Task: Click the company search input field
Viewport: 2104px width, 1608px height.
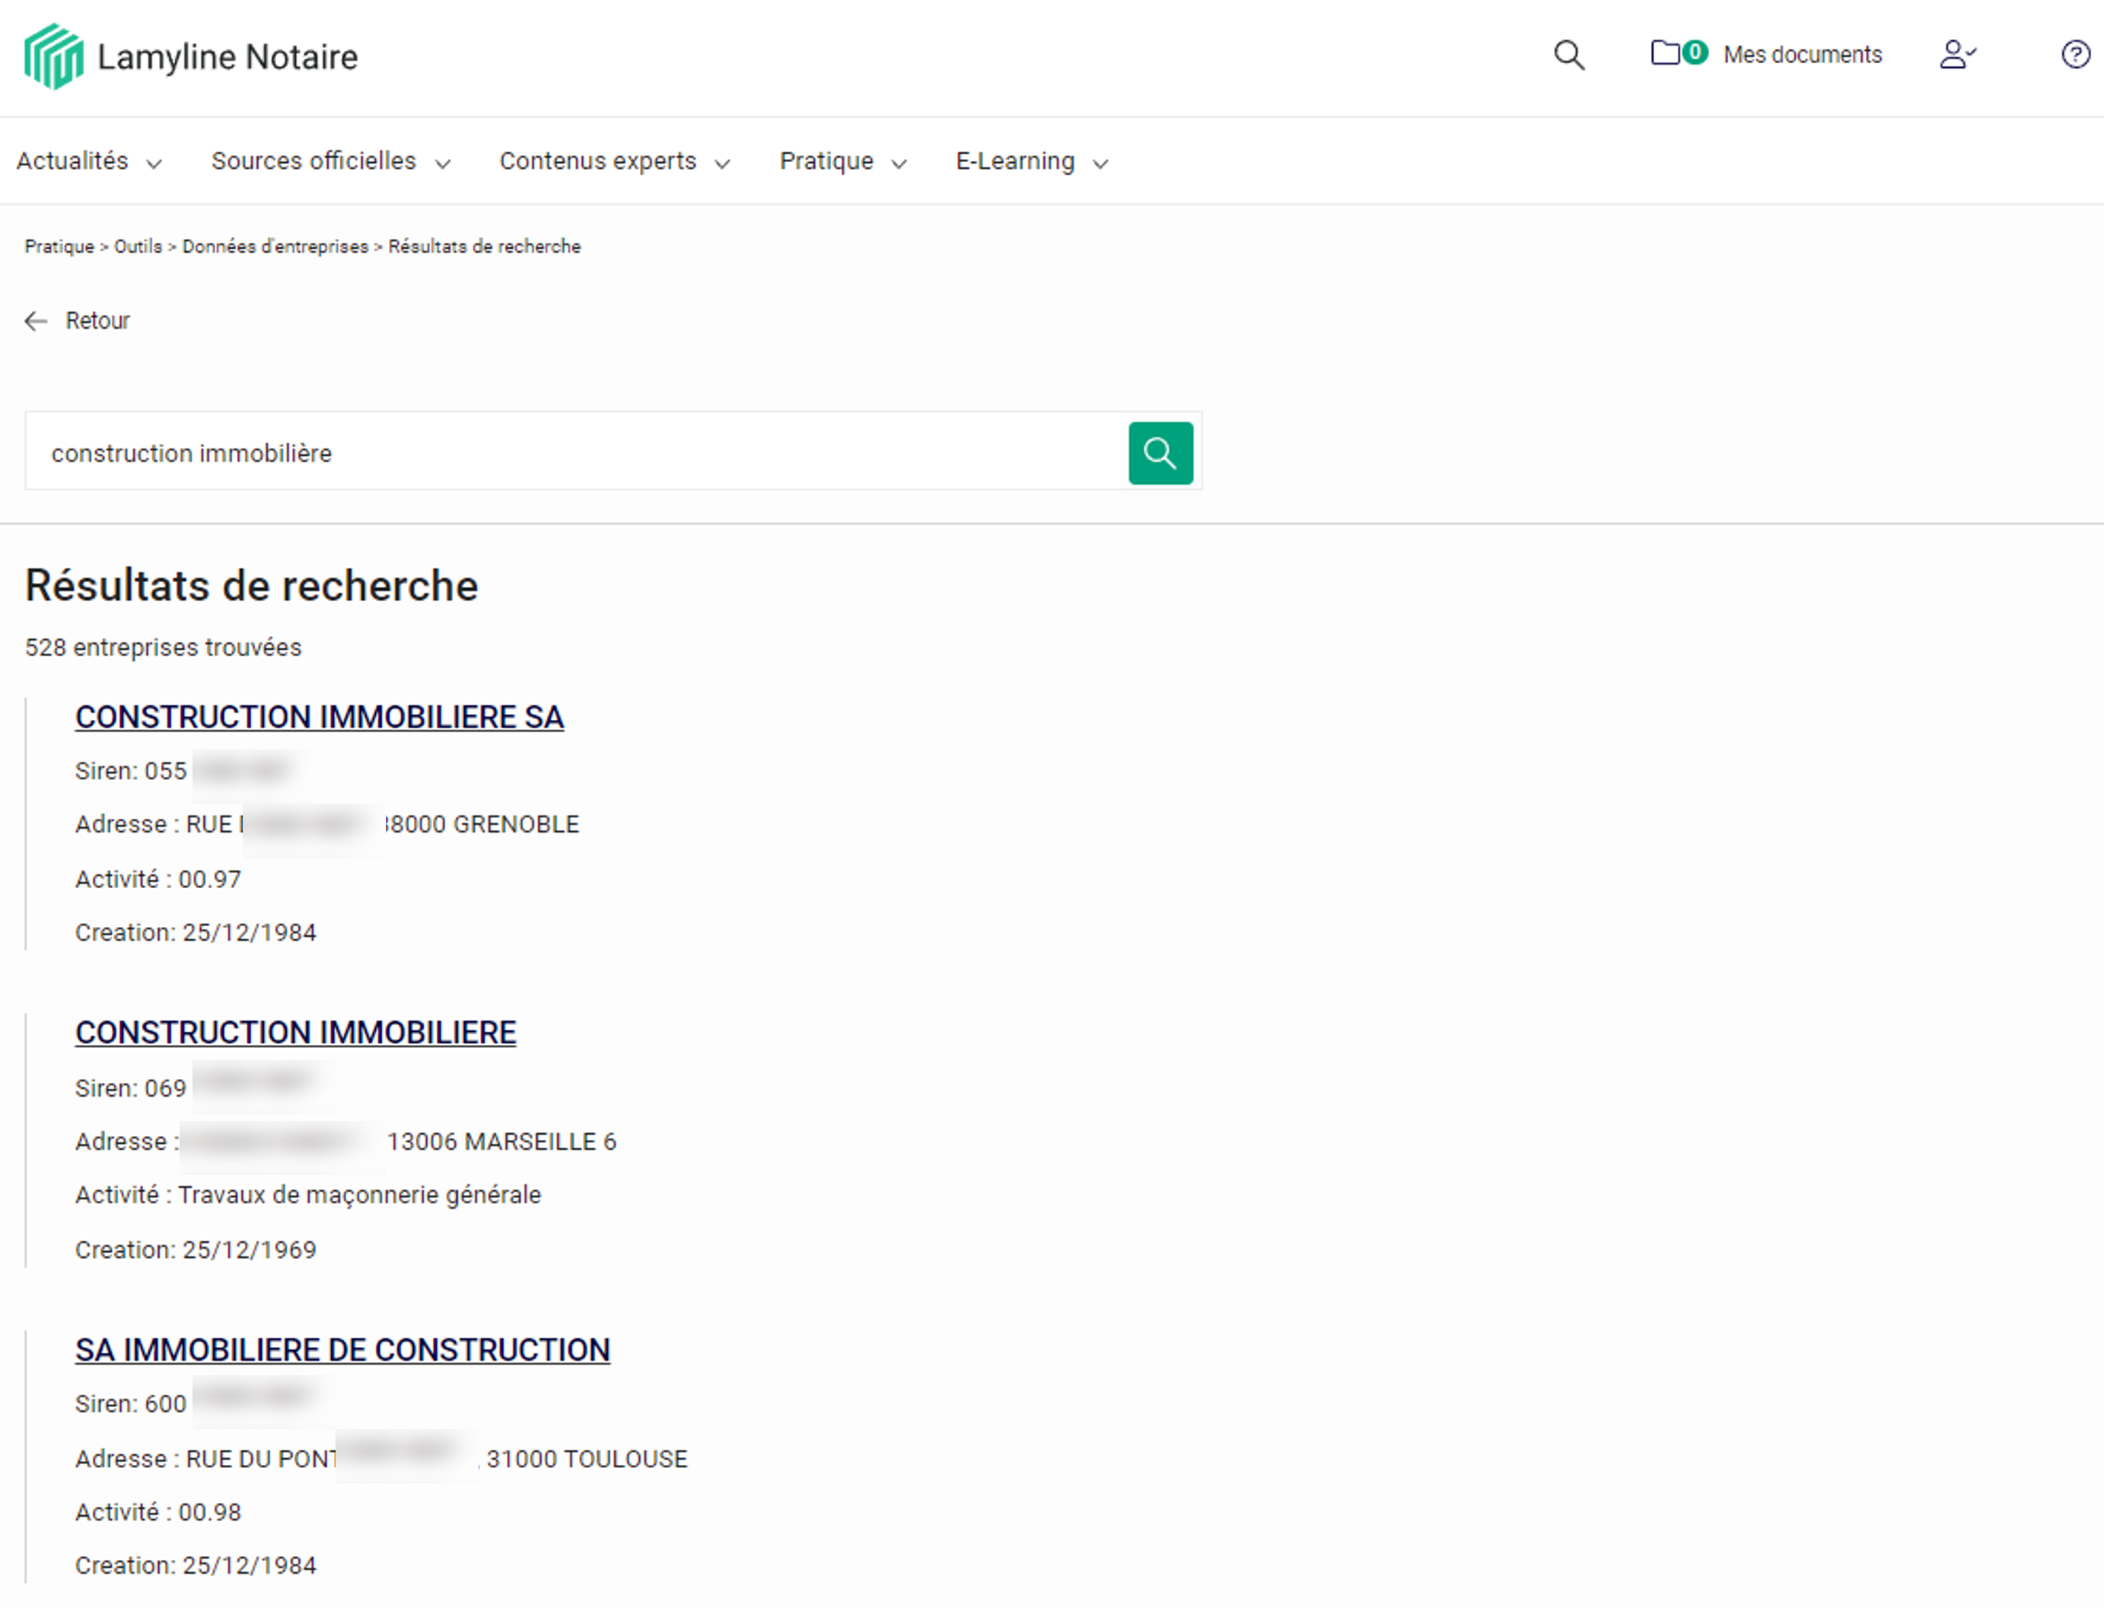Action: point(574,453)
